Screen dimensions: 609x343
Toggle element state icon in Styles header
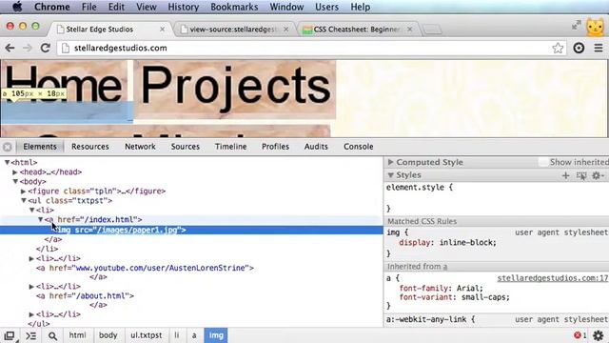pos(581,175)
